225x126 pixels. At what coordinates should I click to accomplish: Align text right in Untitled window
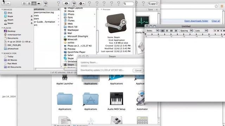[x=176, y=30]
